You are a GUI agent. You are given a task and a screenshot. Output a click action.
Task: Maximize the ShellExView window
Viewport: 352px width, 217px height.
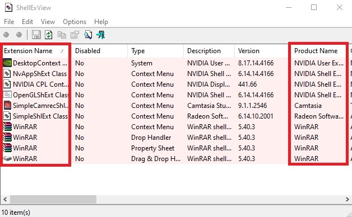[x=314, y=7]
